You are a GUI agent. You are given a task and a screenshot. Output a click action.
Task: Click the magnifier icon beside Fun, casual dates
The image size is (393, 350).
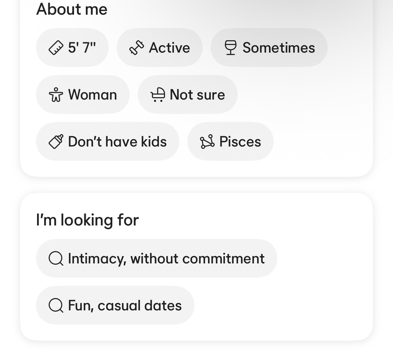click(x=56, y=306)
